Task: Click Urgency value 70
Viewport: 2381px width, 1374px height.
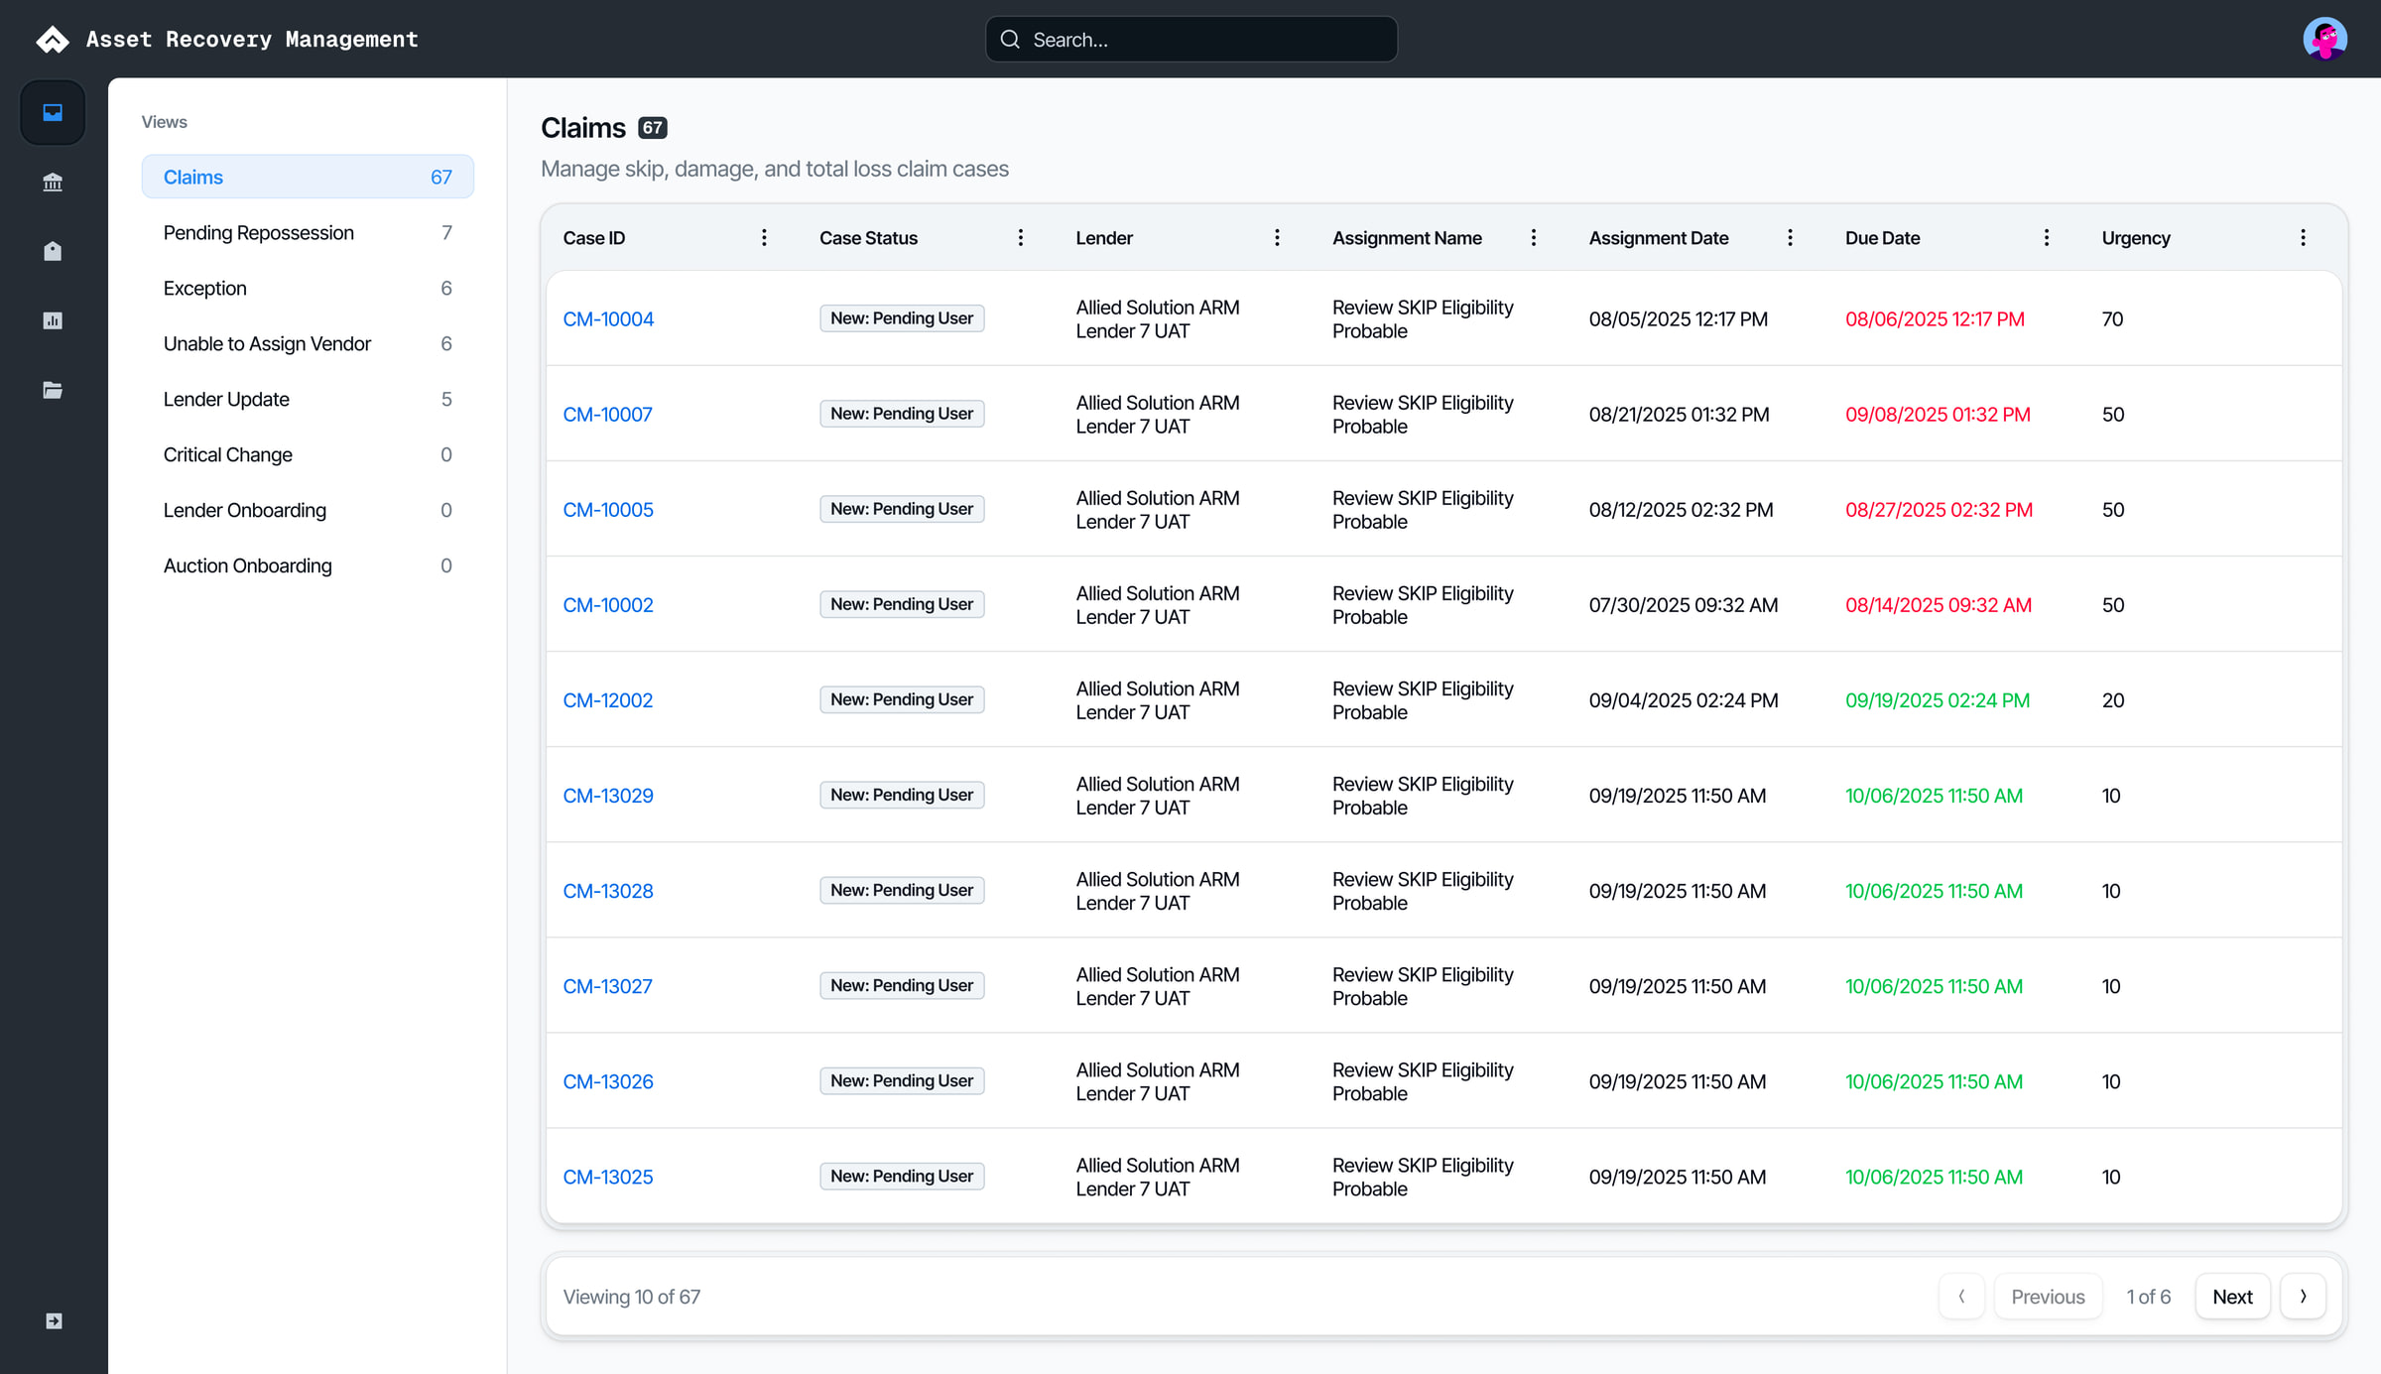Action: (x=2112, y=318)
